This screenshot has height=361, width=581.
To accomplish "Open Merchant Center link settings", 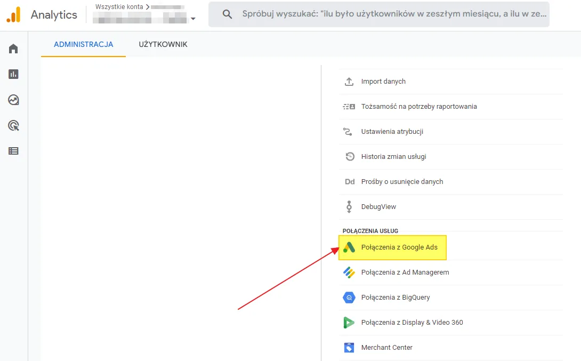I will [x=451, y=348].
